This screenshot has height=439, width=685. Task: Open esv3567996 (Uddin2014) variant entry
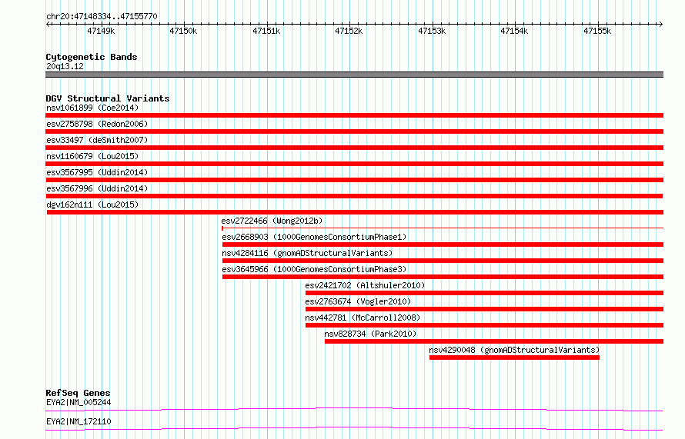97,188
